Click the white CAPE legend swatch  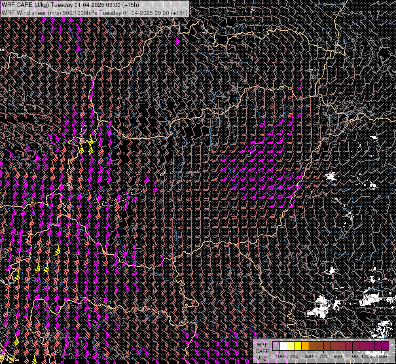[284, 346]
